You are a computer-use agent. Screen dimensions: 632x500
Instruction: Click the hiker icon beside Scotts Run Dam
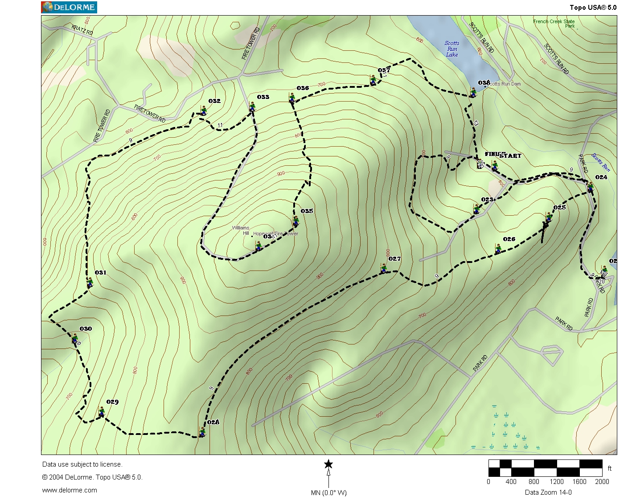point(473,92)
